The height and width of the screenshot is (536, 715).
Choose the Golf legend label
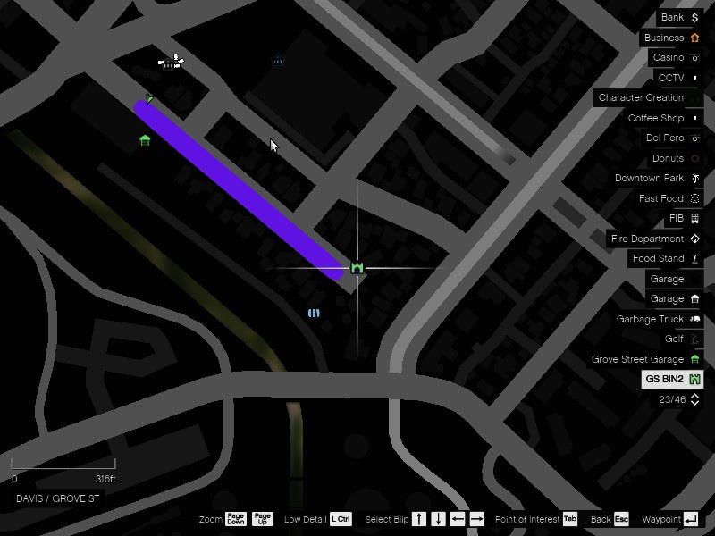pos(674,339)
